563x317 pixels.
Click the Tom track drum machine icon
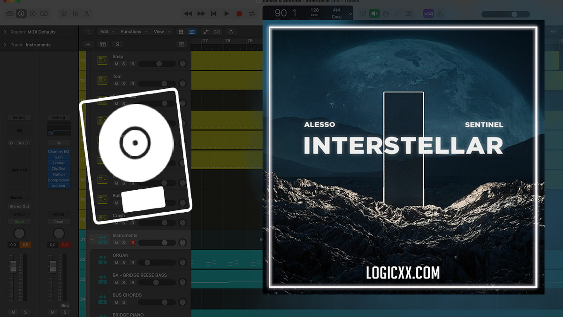point(102,80)
